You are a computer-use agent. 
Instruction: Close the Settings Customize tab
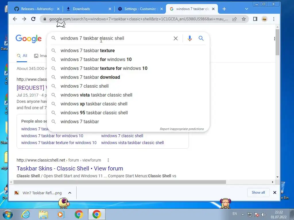pyautogui.click(x=162, y=9)
